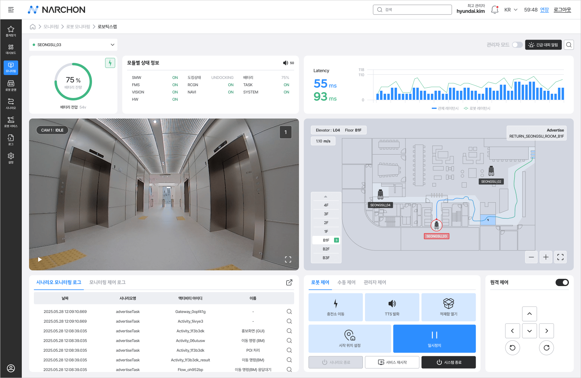Go to the Dashboard sidebar icon
This screenshot has width=581, height=378.
coord(11,49)
